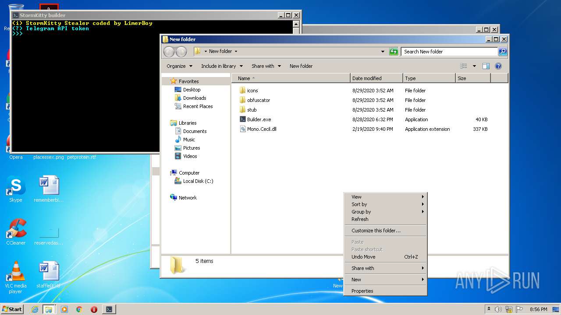The image size is (561, 315).
Task: Choose Customize this folder from context menu
Action: [x=385, y=231]
